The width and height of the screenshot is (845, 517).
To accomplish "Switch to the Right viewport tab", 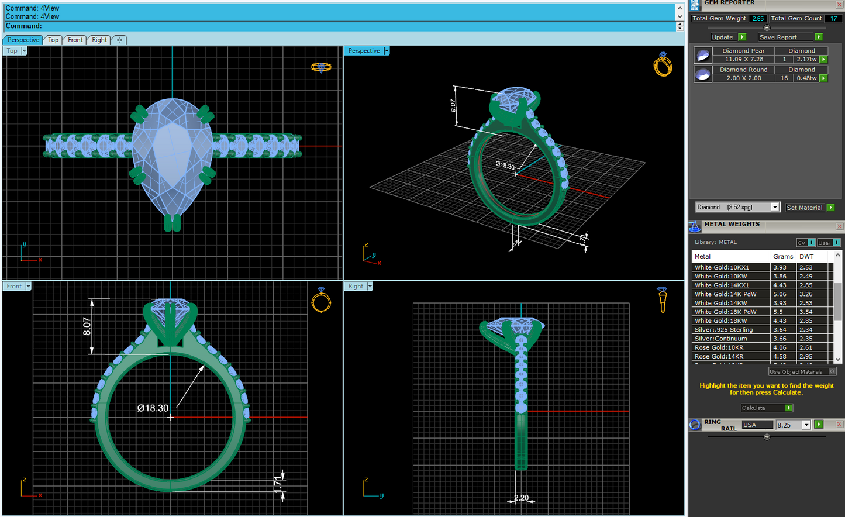I will [99, 40].
